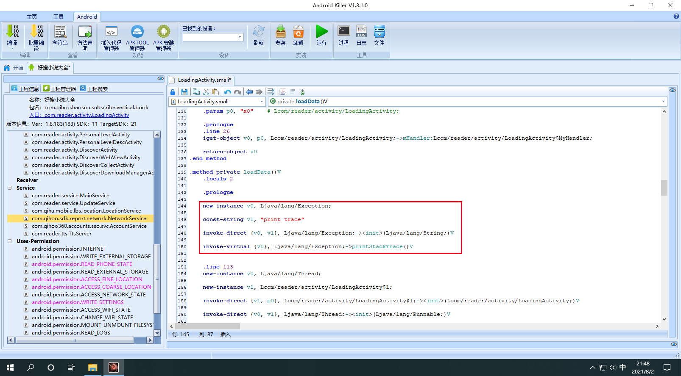Click the Java source view icon
Viewport: 681px width, 376px height.
(283, 92)
